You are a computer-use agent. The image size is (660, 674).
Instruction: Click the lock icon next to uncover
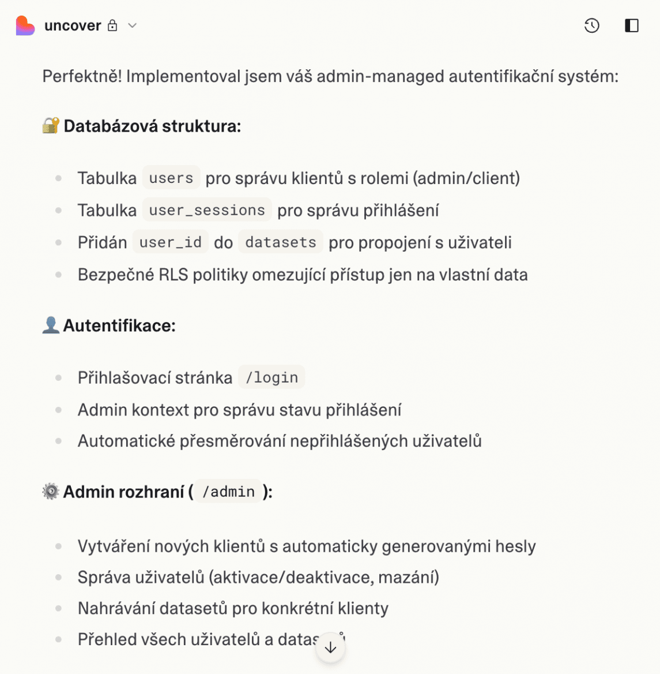click(x=113, y=25)
